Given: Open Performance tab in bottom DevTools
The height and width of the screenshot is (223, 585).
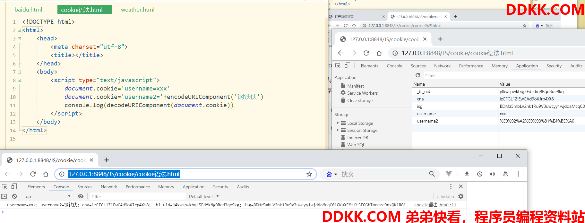Looking at the screenshot, I should 138,187.
